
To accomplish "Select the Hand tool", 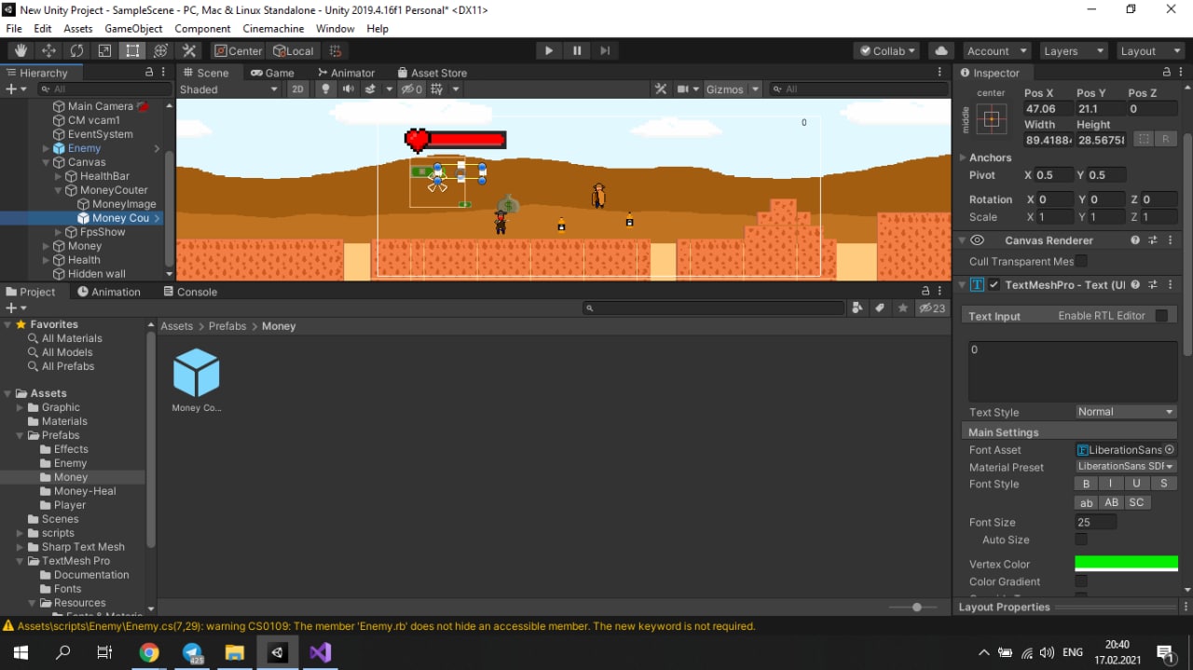I will (x=21, y=51).
